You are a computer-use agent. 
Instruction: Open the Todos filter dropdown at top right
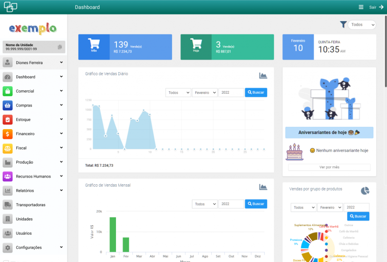pos(362,25)
